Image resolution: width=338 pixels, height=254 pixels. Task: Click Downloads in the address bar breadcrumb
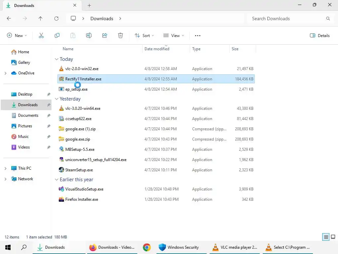[102, 19]
